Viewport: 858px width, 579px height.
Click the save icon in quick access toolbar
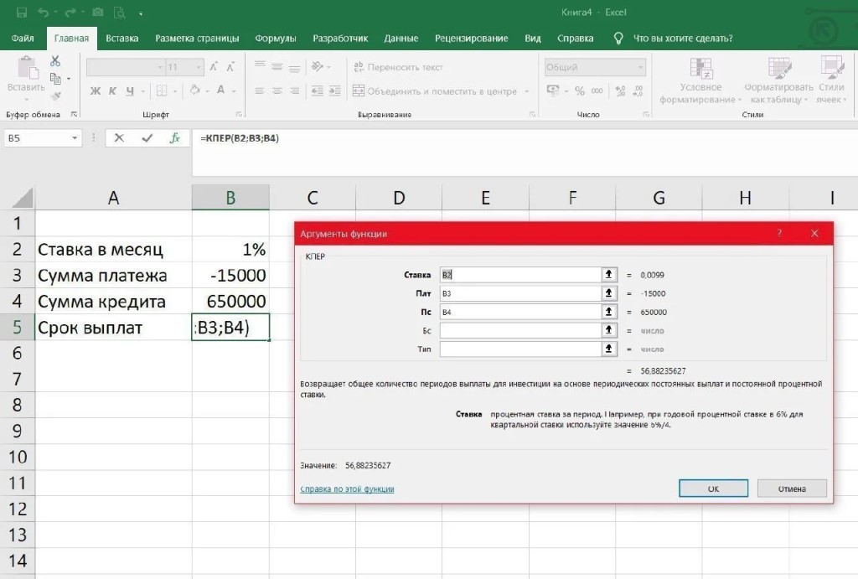point(22,12)
